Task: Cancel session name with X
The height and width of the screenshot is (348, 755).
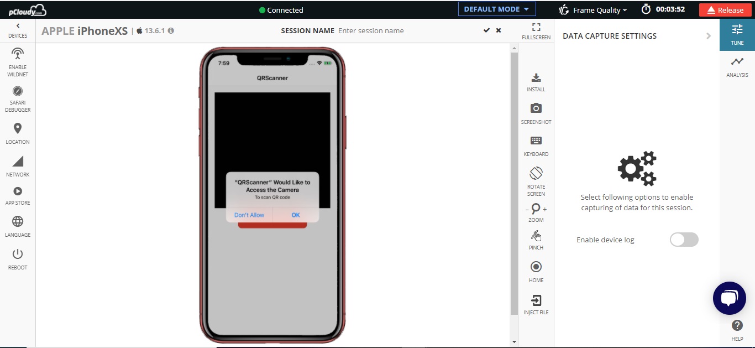Action: [x=499, y=30]
